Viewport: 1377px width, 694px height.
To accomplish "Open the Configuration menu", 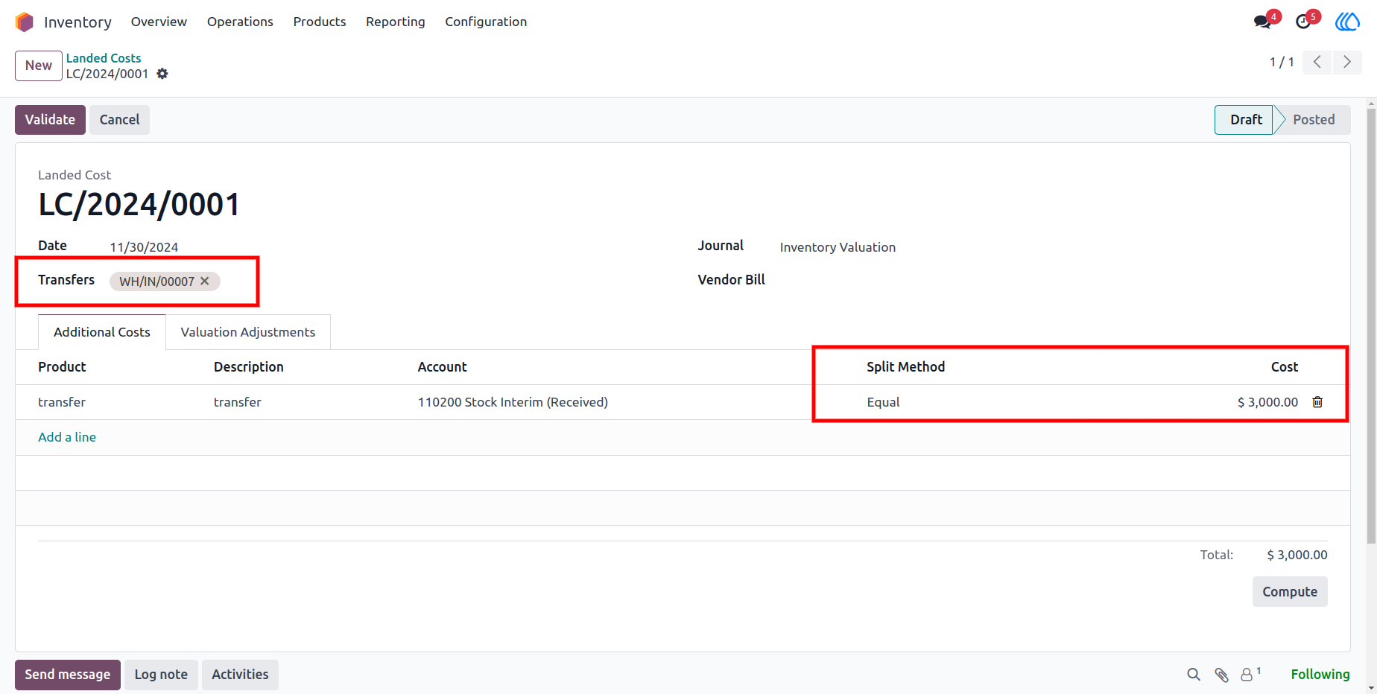I will click(486, 22).
